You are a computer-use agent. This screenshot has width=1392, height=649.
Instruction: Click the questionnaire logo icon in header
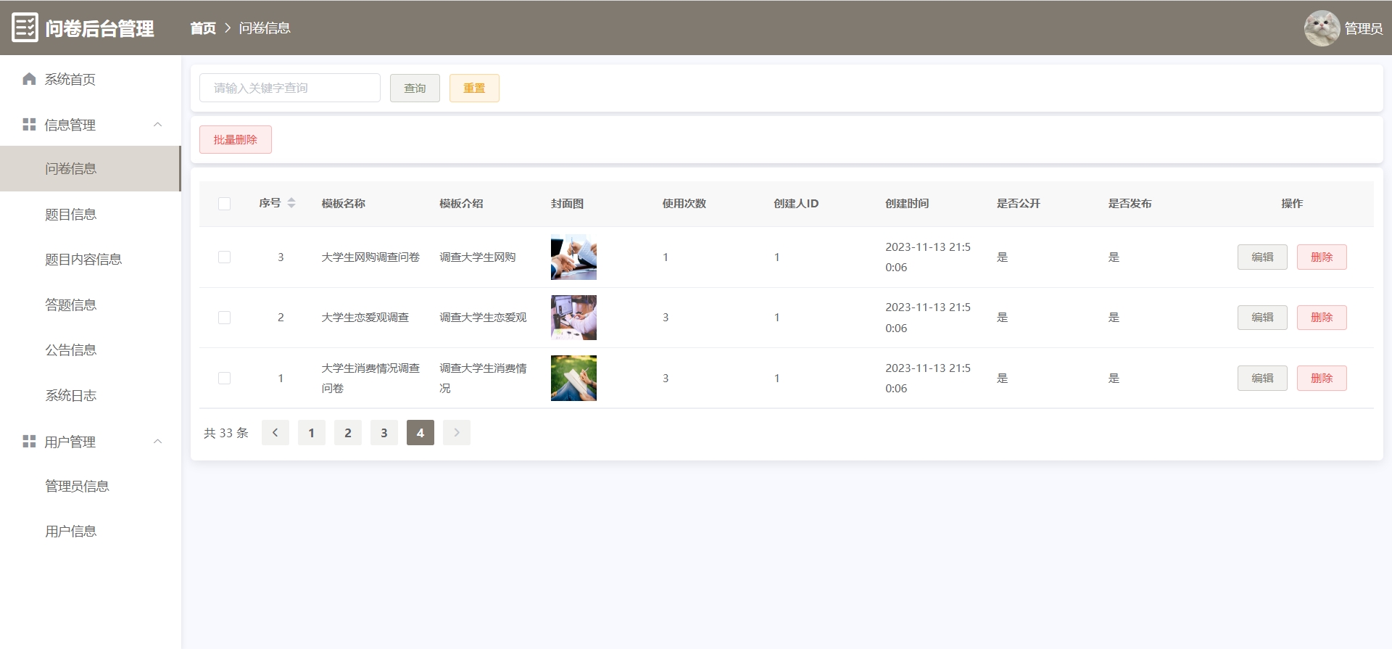point(25,28)
